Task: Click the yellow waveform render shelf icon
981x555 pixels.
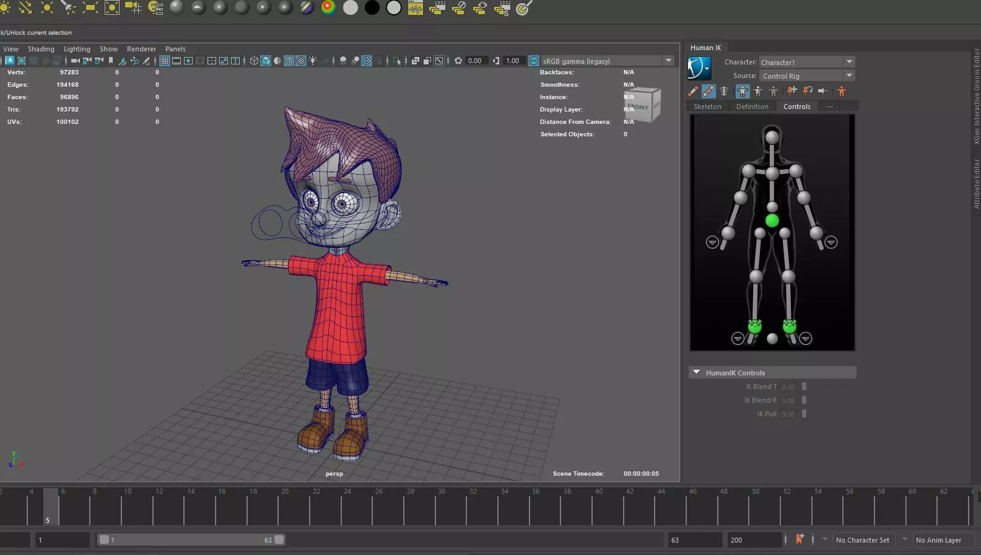Action: coord(416,8)
